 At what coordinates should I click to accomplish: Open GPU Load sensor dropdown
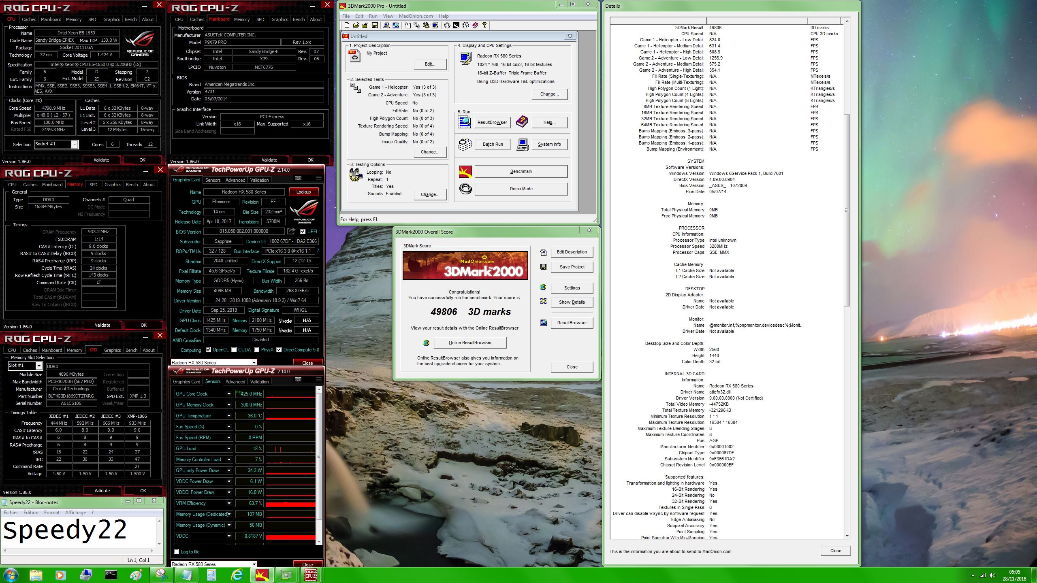coord(229,449)
